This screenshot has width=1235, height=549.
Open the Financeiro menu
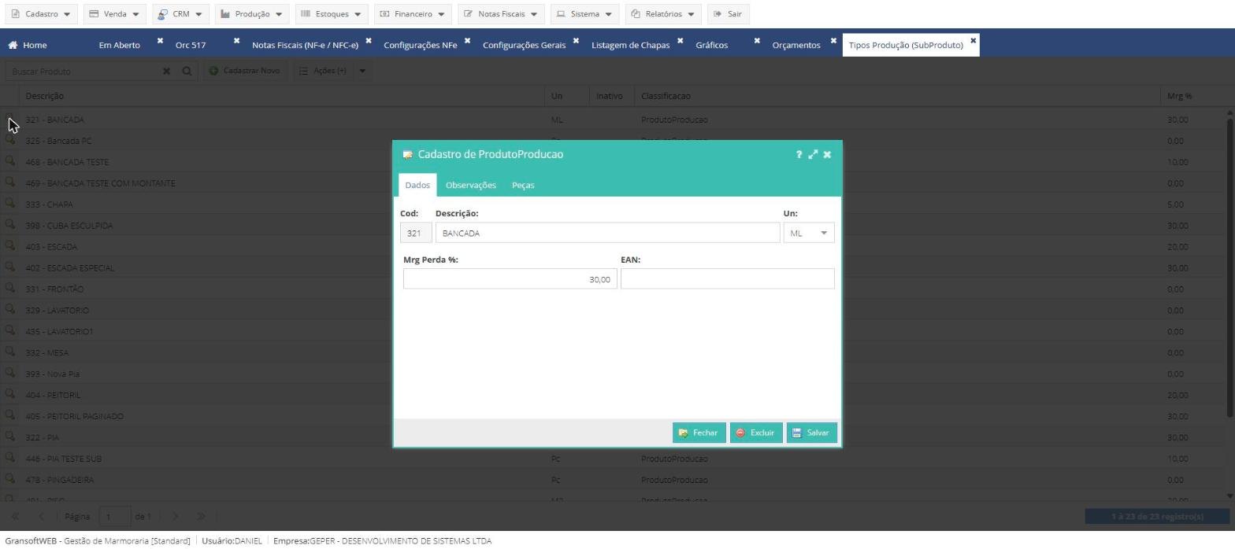[413, 14]
